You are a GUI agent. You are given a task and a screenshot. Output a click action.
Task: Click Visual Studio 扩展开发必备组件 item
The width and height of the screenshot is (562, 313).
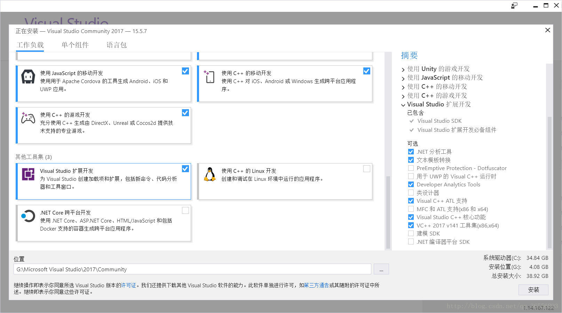coord(457,130)
